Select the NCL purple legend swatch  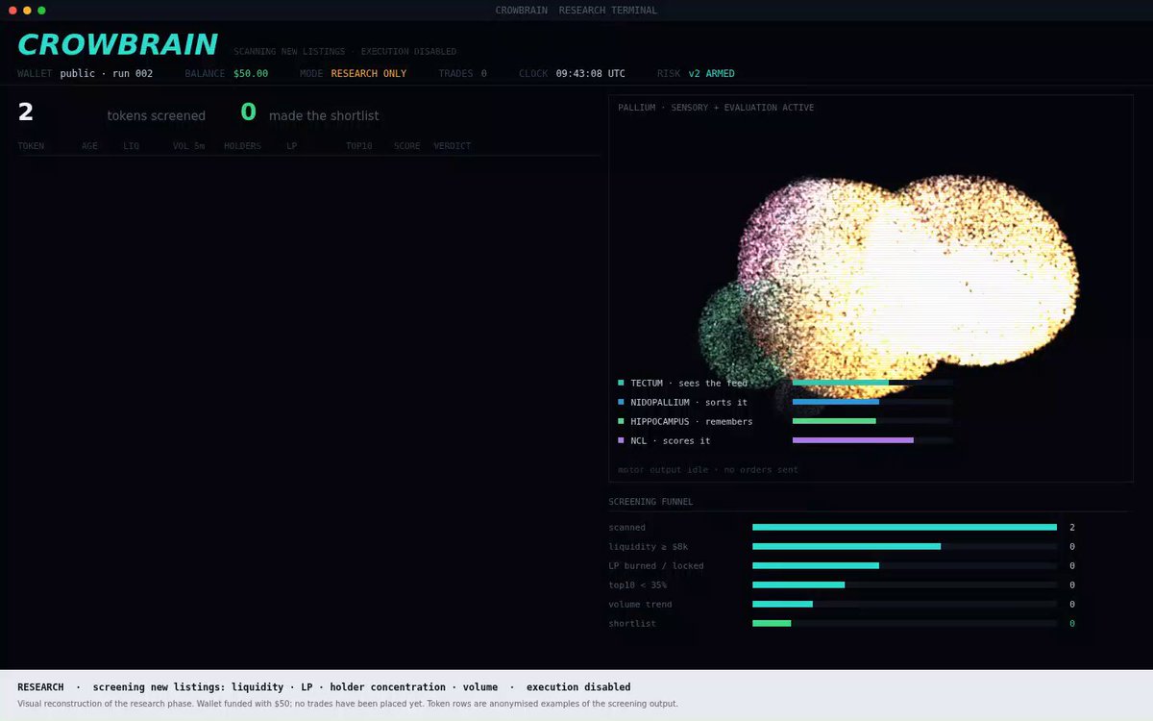coord(622,440)
